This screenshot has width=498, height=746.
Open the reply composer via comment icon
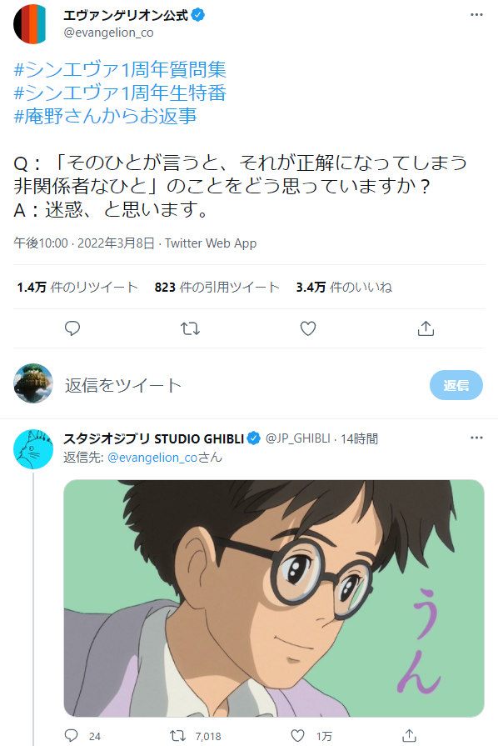pos(72,328)
